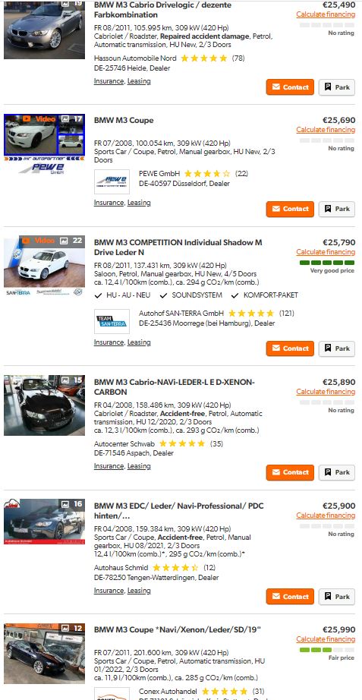Click the photo count icon on M3 EDC listing thumbnail
Image resolution: width=362 pixels, height=700 pixels.
point(65,504)
